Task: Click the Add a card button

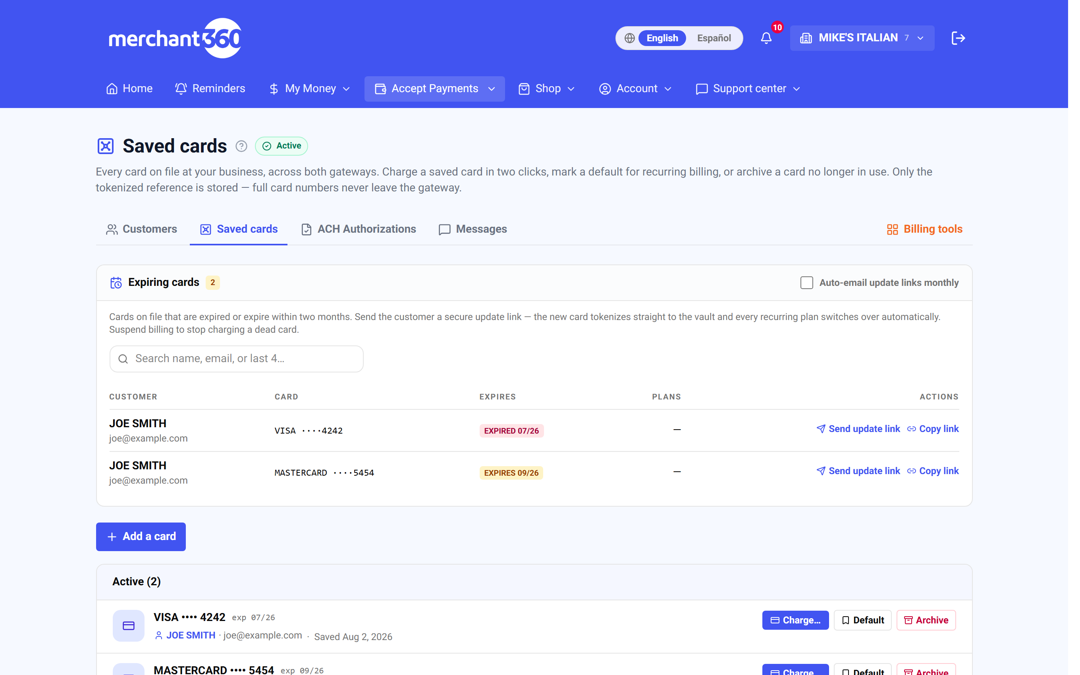Action: point(141,536)
